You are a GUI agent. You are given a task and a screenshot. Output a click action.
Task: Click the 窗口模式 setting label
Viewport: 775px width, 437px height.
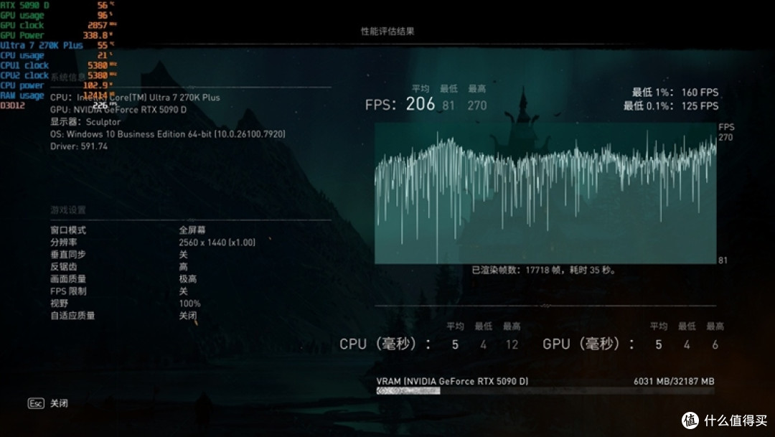click(68, 230)
